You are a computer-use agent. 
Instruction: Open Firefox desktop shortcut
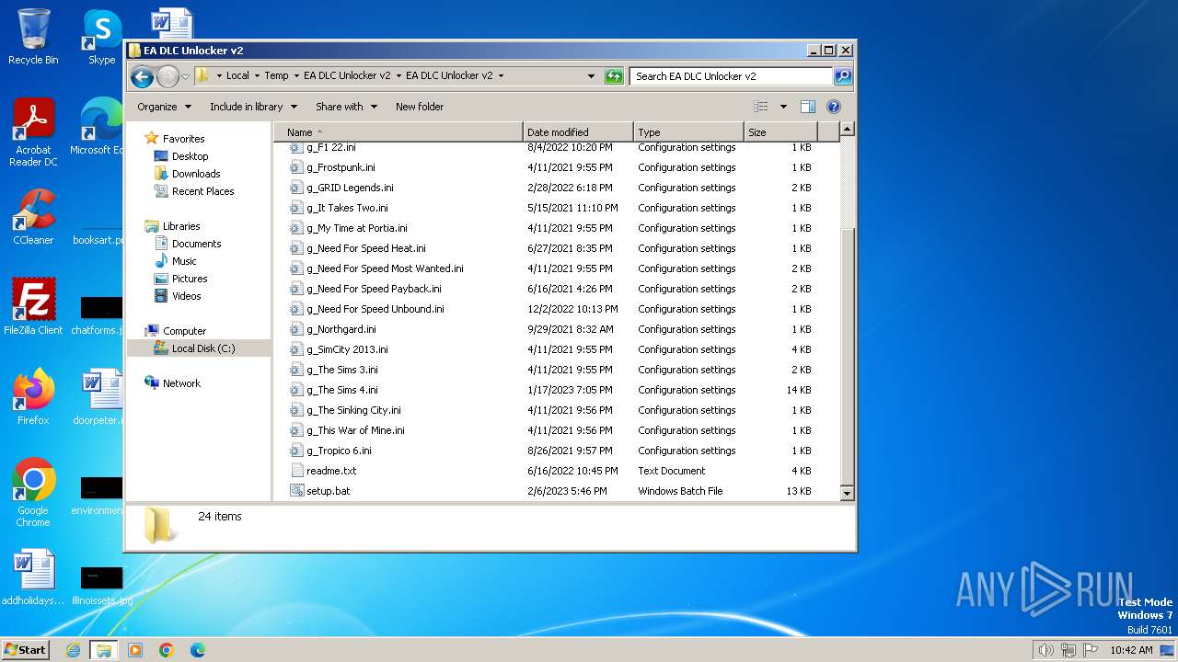(33, 396)
